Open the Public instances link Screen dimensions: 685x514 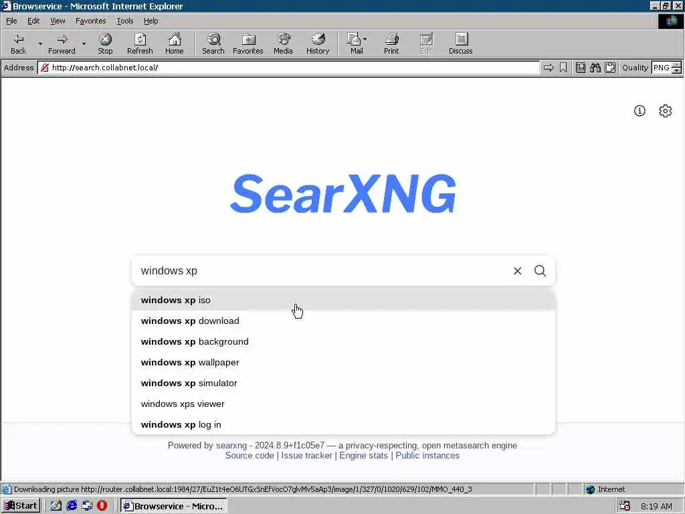point(427,455)
